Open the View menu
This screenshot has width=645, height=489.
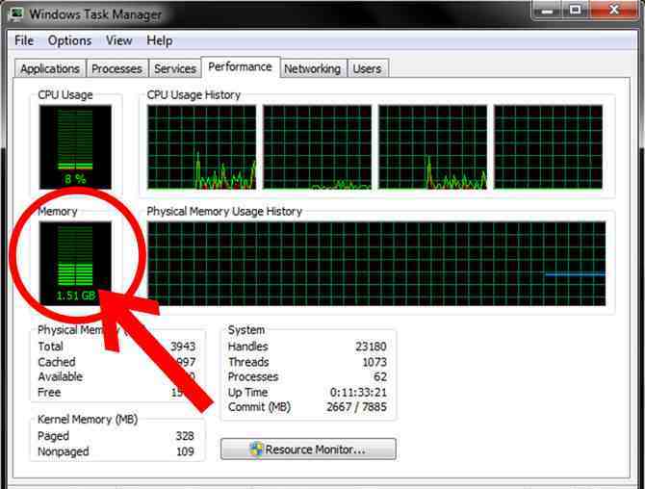[x=118, y=40]
